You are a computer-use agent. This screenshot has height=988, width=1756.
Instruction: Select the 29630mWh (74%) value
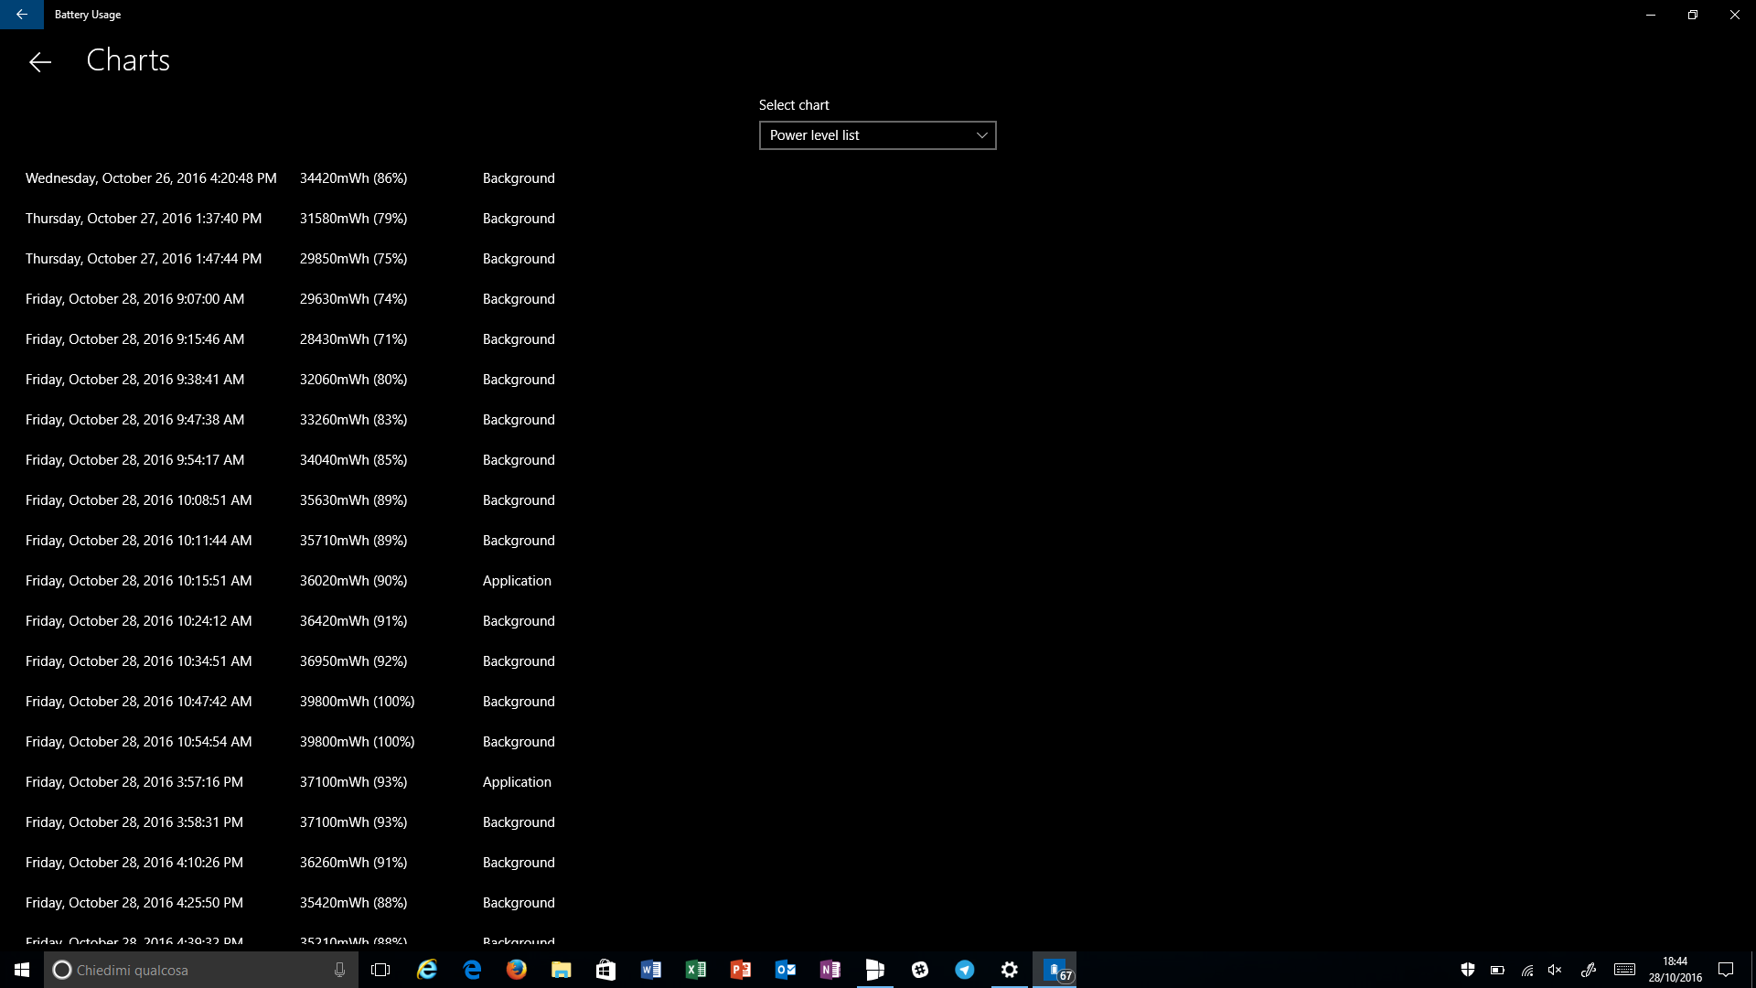353,299
